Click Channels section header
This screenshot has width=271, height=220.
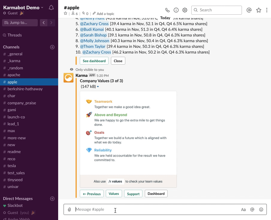[11, 47]
